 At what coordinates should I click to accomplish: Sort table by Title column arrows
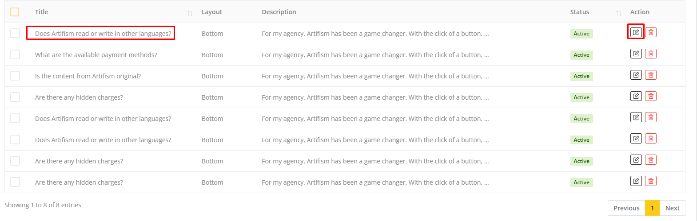pyautogui.click(x=190, y=13)
